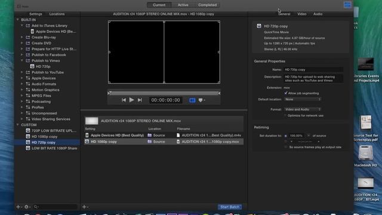Click the Description text field
Screen dimensions: 382x215
coord(313,78)
